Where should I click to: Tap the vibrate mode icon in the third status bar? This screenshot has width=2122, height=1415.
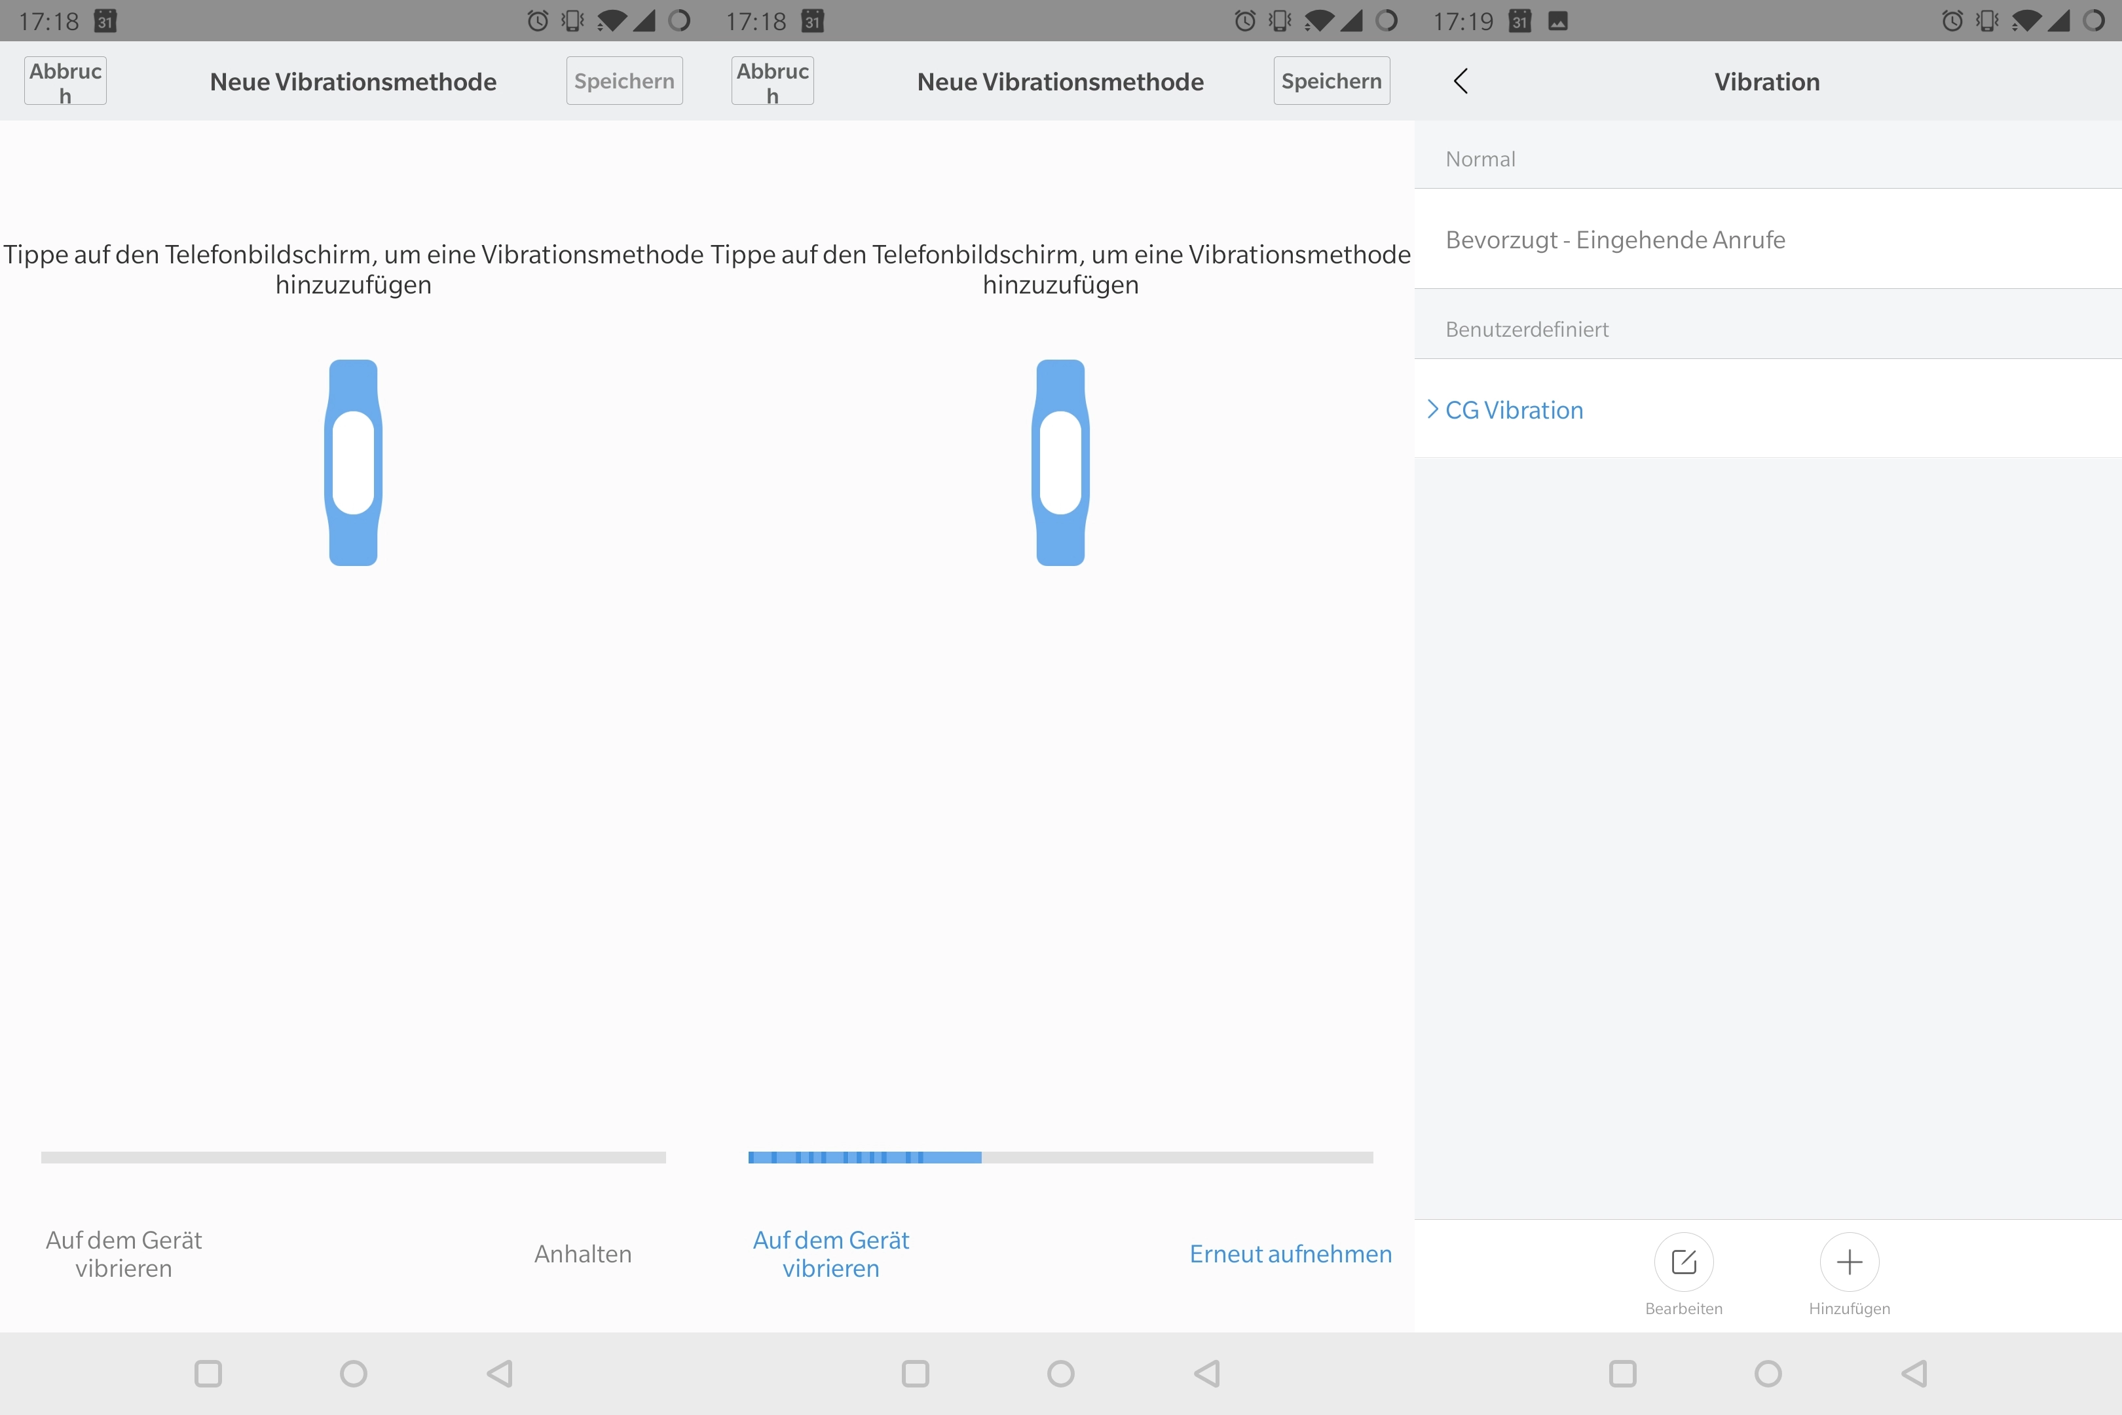tap(1988, 21)
